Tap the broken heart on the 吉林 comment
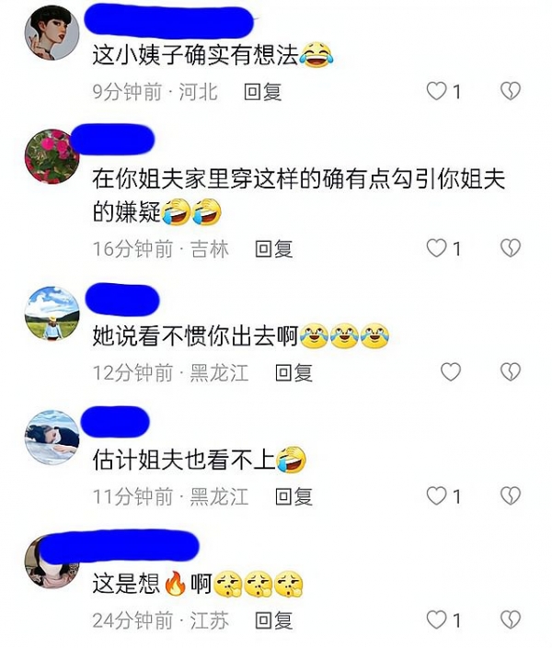552x648 pixels. click(x=511, y=248)
